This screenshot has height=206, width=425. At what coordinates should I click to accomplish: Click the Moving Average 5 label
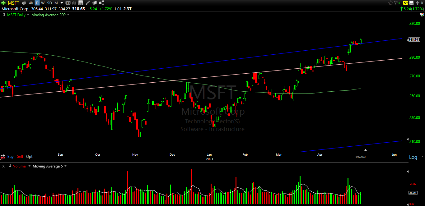(48, 166)
